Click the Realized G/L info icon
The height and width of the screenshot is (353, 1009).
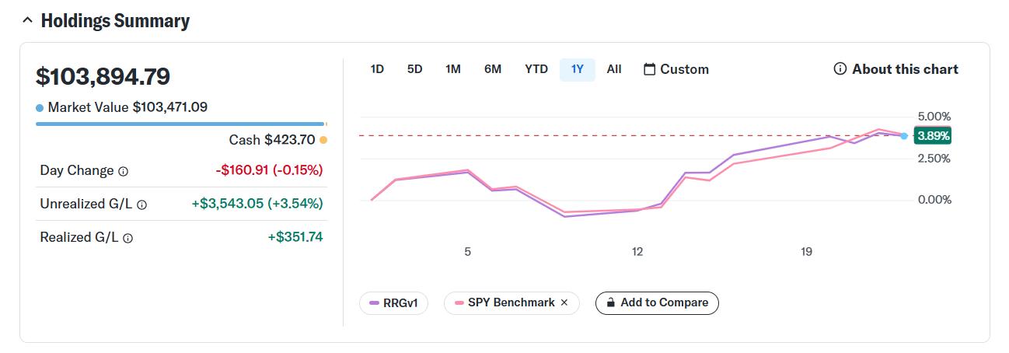[127, 239]
